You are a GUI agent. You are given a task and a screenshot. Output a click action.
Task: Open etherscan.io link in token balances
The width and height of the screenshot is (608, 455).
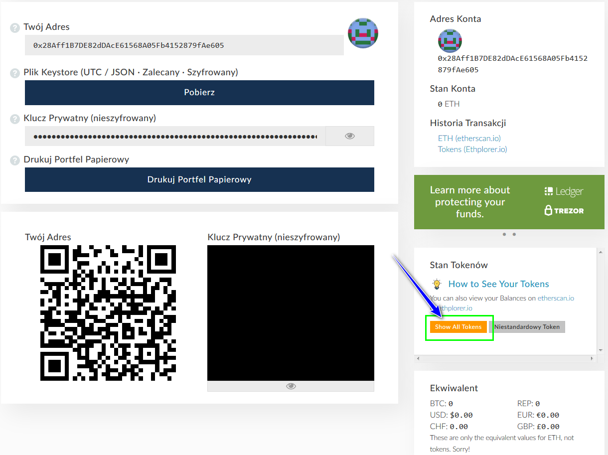[x=556, y=298]
